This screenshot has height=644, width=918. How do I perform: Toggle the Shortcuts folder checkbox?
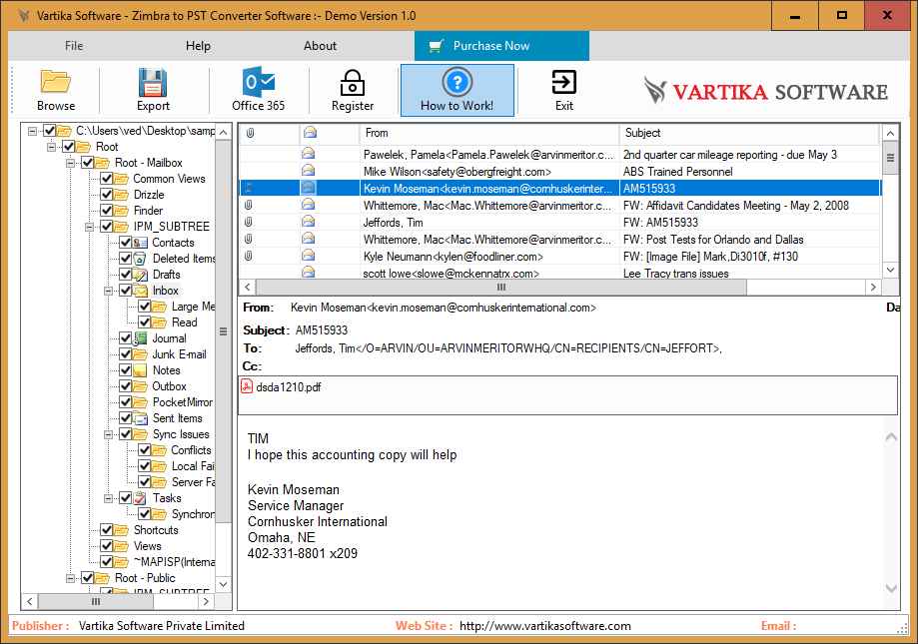coord(107,530)
